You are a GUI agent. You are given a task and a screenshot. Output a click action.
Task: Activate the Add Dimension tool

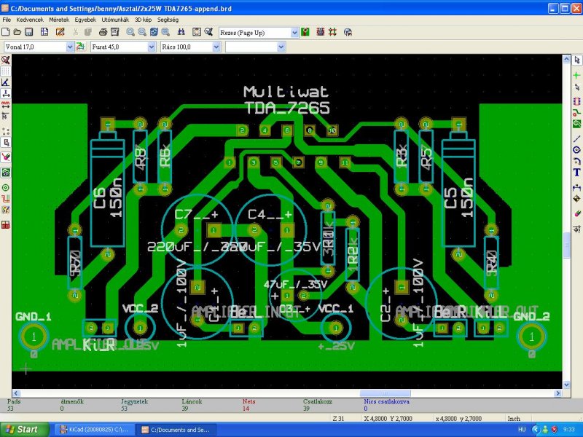click(x=576, y=188)
